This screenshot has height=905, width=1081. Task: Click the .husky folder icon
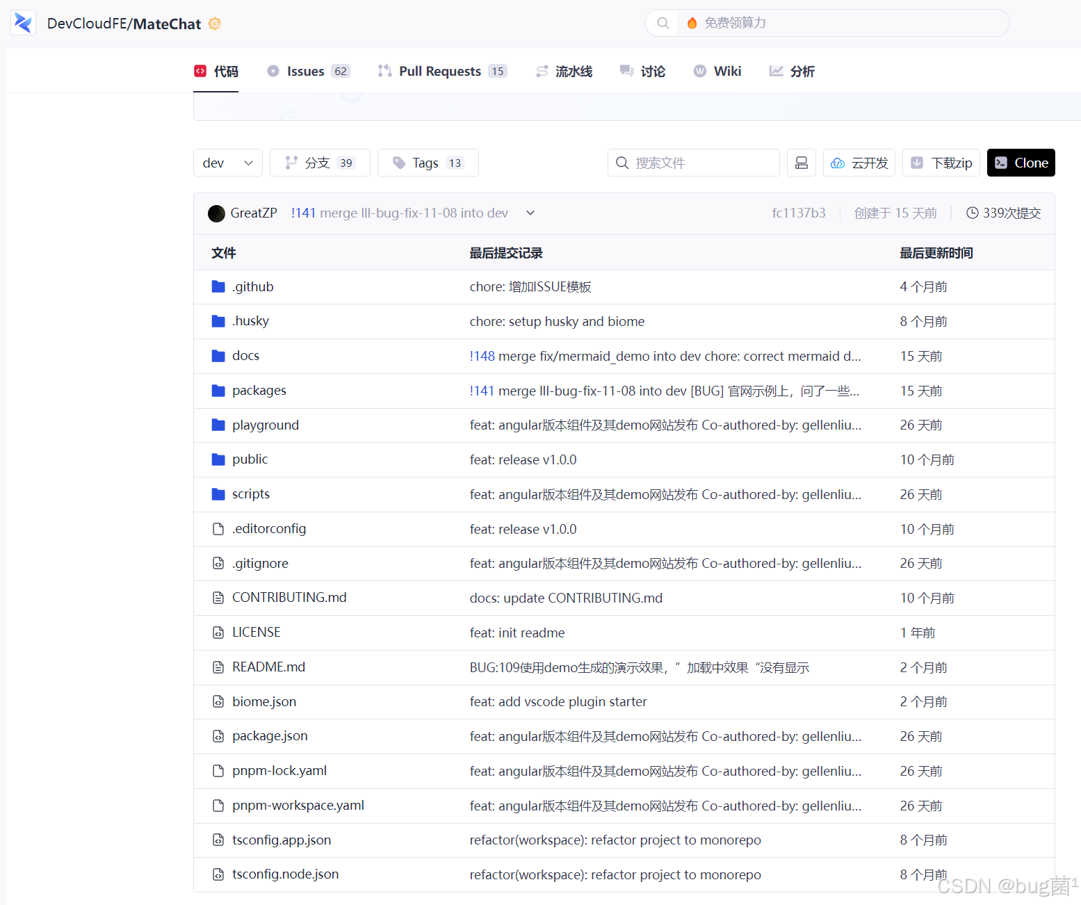click(x=218, y=321)
